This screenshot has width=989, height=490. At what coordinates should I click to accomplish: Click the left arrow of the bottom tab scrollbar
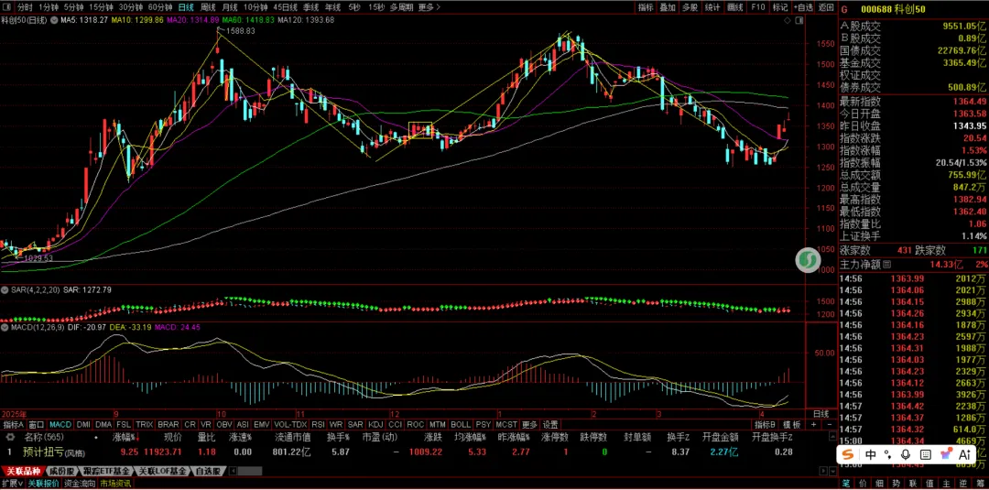(x=232, y=471)
